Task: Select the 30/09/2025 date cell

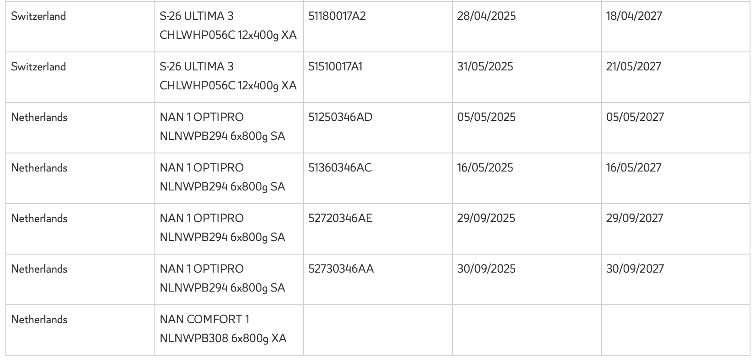Action: [486, 269]
